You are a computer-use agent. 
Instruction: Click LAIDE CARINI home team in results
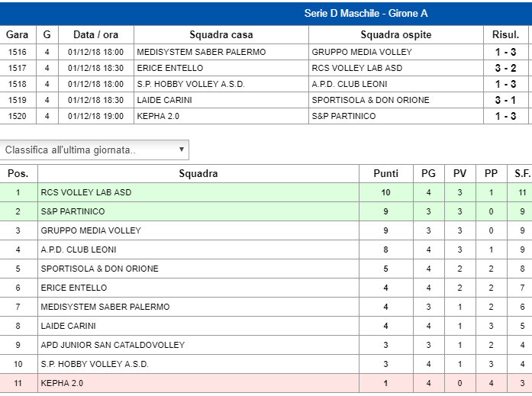coord(165,100)
